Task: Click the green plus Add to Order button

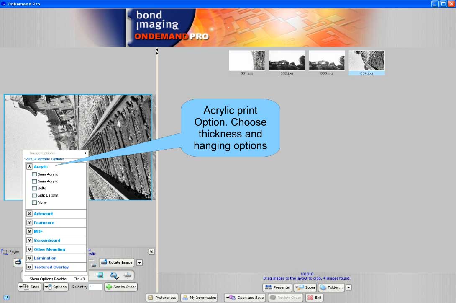Action: click(x=120, y=287)
